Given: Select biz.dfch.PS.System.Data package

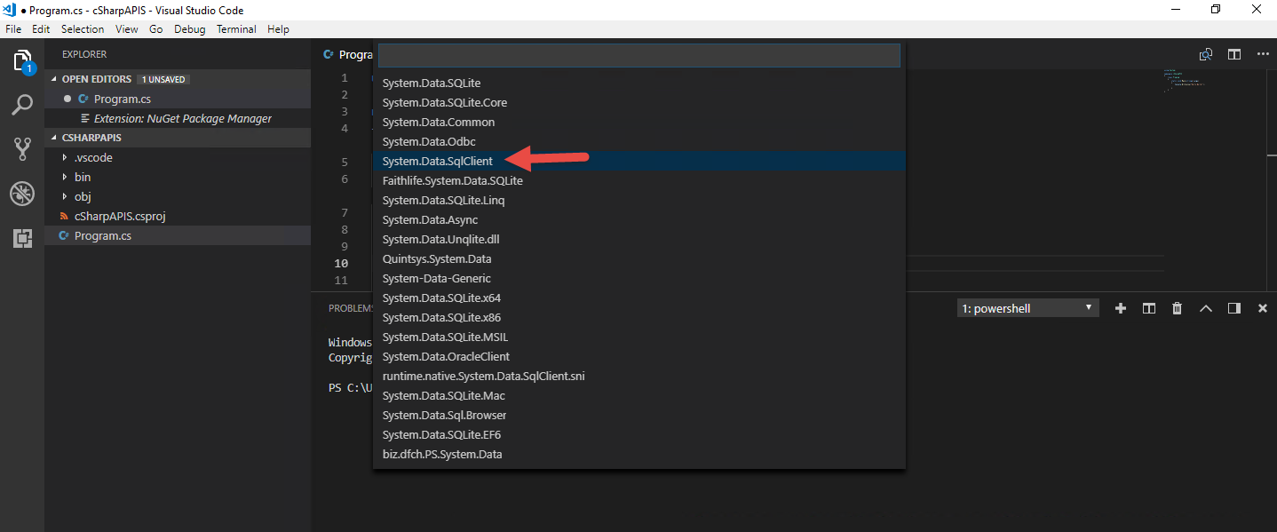Looking at the screenshot, I should click(x=639, y=454).
